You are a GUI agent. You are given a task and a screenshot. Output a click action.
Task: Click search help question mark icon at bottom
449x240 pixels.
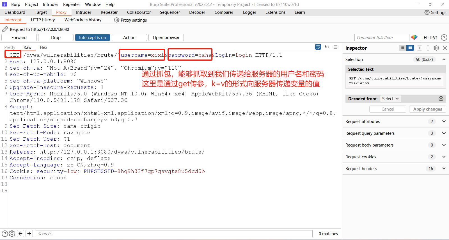click(5, 234)
